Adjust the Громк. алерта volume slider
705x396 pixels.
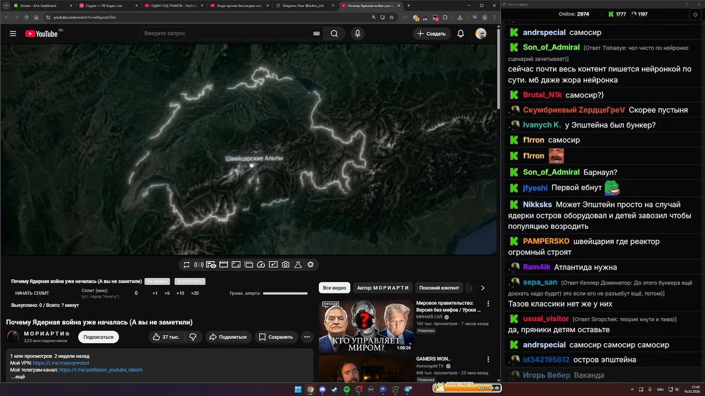(285, 293)
